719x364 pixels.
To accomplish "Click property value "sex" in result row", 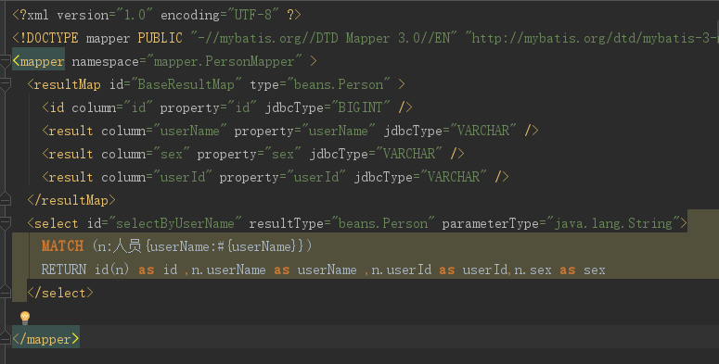I will [282, 154].
